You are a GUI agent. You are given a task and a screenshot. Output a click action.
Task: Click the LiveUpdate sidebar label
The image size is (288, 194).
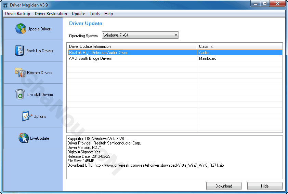tap(39, 138)
